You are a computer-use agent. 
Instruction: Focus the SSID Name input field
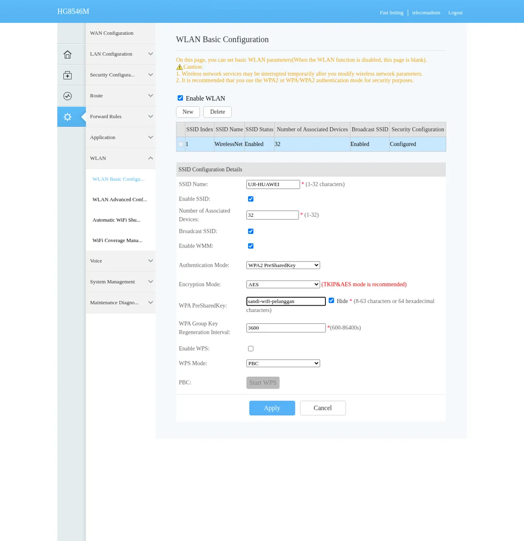pyautogui.click(x=273, y=184)
